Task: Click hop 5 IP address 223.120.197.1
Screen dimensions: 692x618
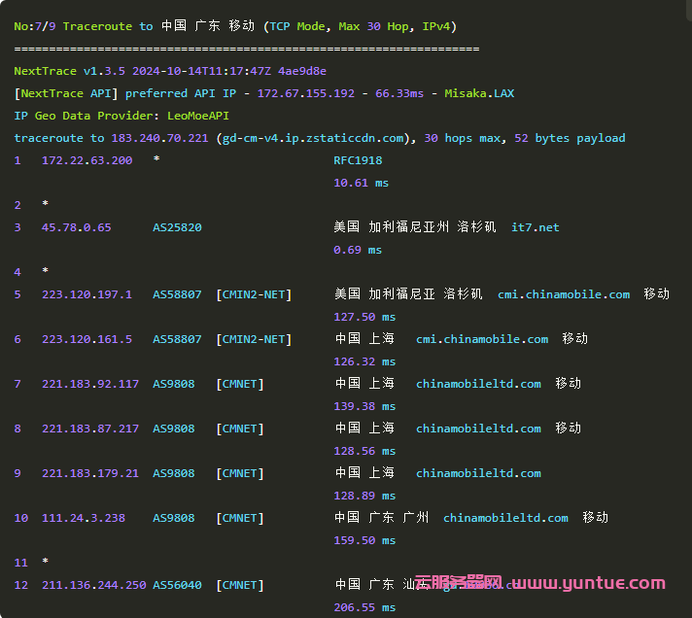Action: tap(86, 294)
